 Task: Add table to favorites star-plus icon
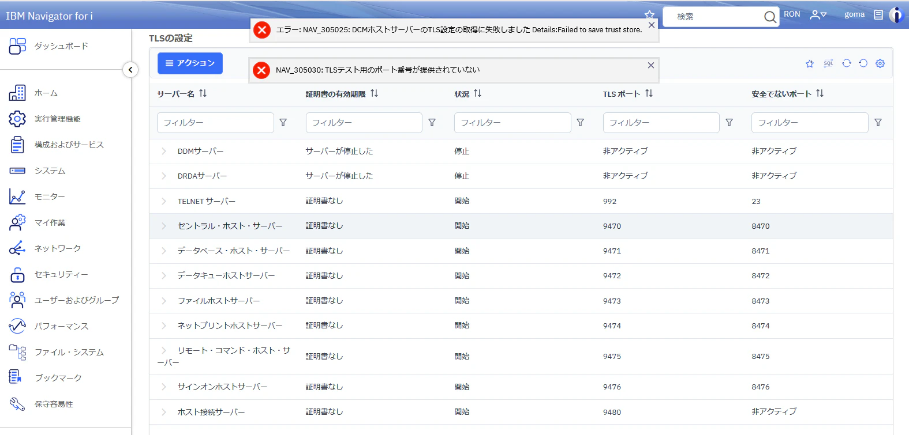pos(810,63)
